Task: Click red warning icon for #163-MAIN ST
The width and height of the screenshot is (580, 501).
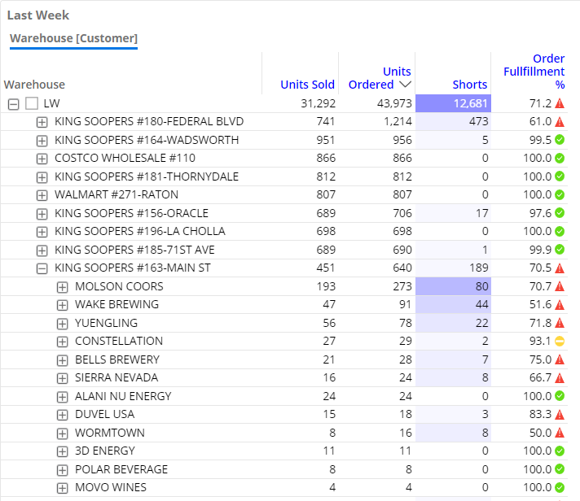Action: tap(560, 268)
